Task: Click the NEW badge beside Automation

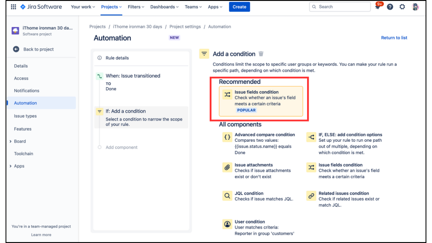Action: coord(174,38)
